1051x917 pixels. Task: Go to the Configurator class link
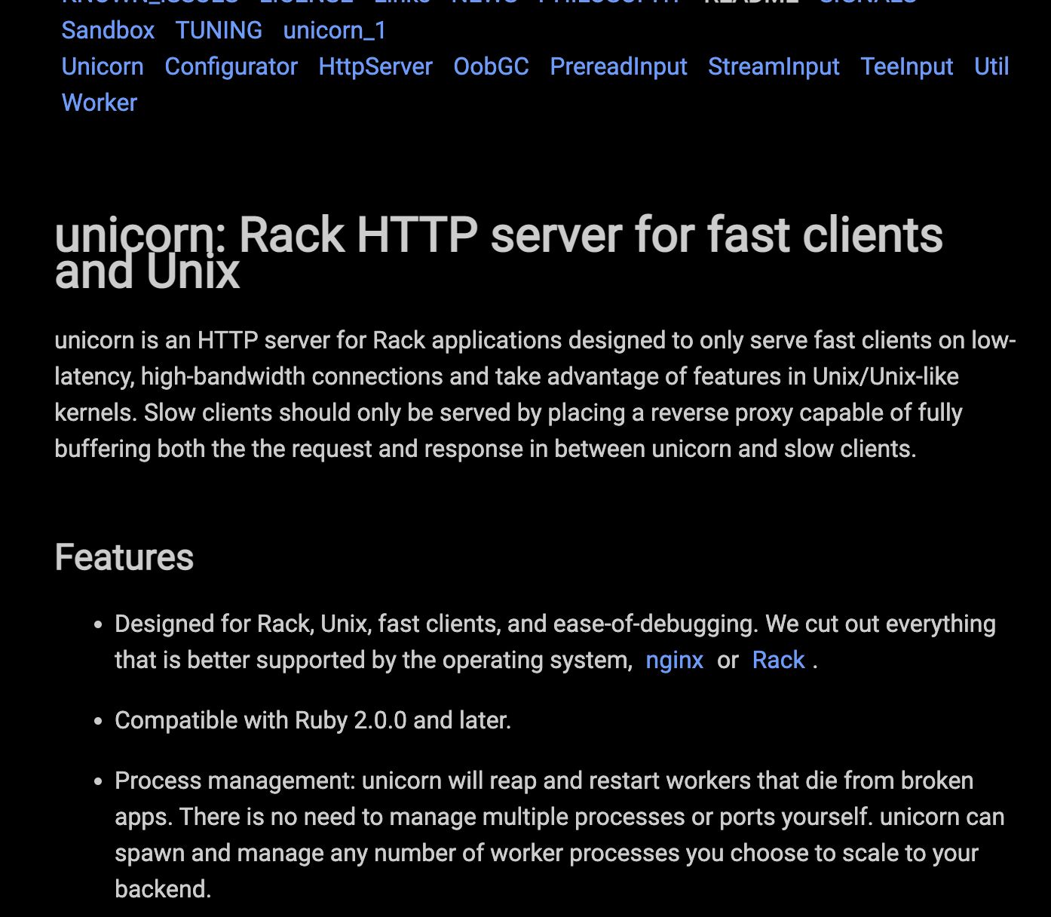click(231, 66)
